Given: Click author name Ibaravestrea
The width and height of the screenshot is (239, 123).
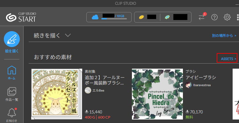Looking at the screenshot, I should [x=202, y=85].
